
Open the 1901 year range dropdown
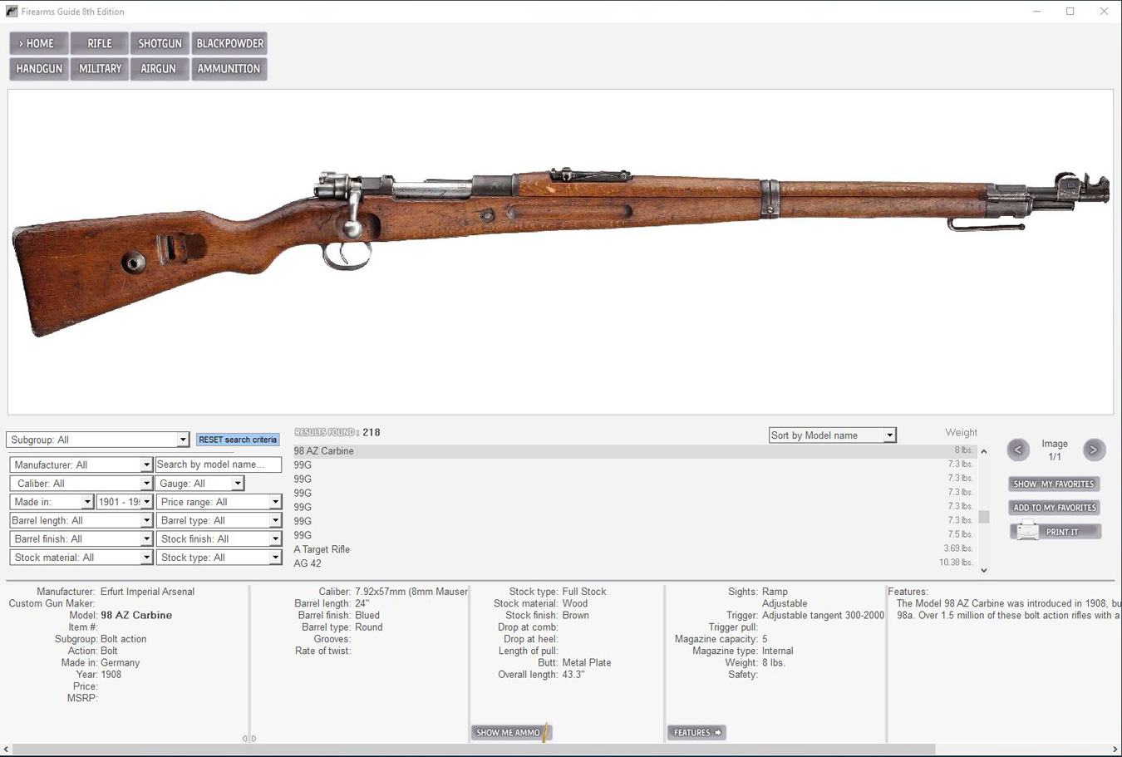pyautogui.click(x=147, y=502)
